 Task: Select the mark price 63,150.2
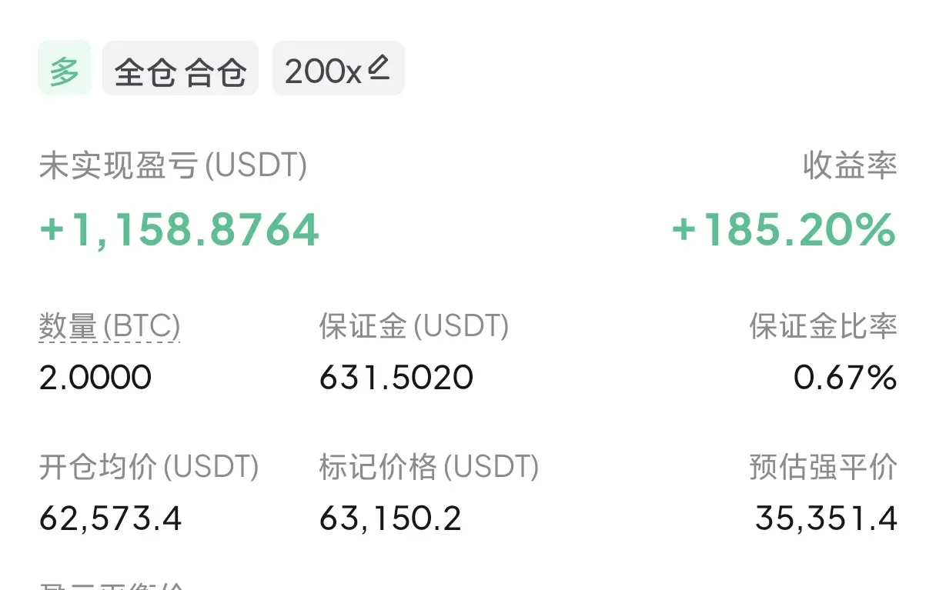tap(391, 518)
